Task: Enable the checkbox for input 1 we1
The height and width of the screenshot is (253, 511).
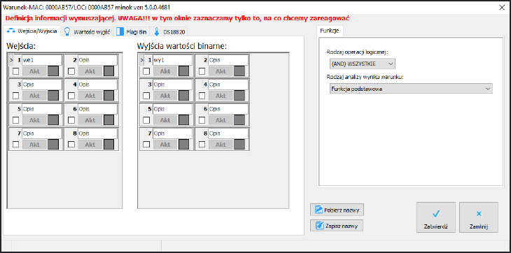Action: pyautogui.click(x=15, y=71)
